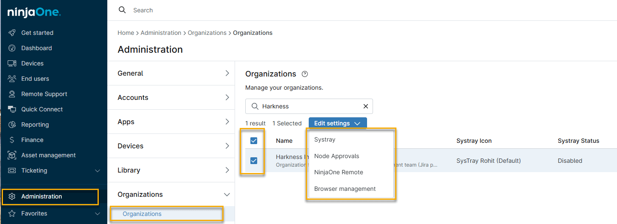Clear the Harkness search filter with X
The image size is (617, 224).
click(x=365, y=106)
